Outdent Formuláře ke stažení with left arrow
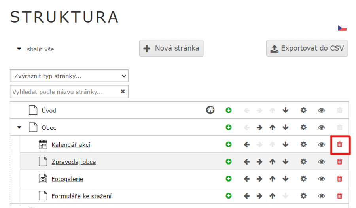This screenshot has width=356, height=208. 247,196
